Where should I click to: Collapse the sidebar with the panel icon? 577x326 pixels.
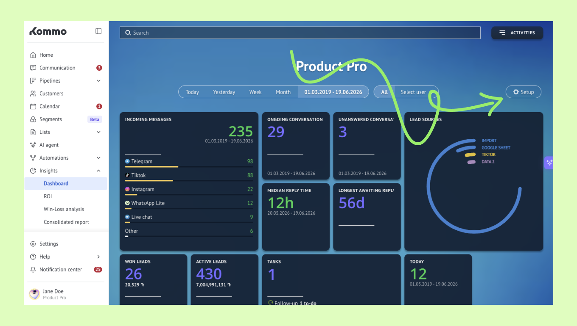pos(98,31)
